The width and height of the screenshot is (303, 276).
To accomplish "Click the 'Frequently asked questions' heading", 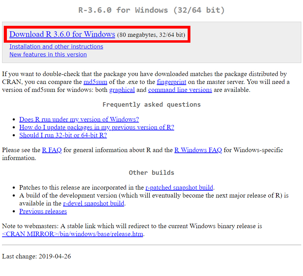I will [151, 105].
